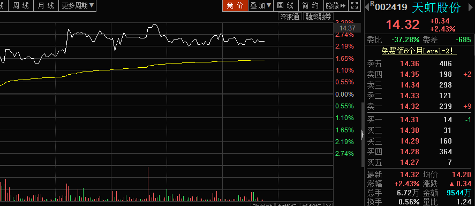Select 买四 price 14.28

point(410,152)
